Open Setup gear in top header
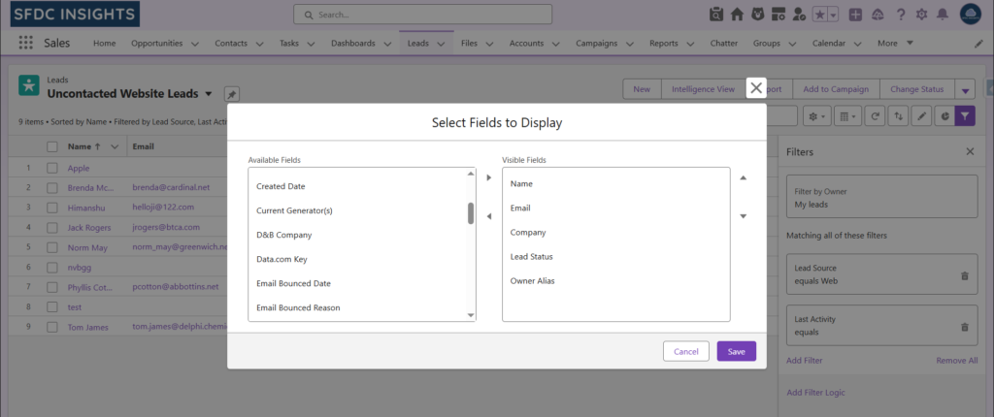Viewport: 994px width, 417px height. pos(921,15)
